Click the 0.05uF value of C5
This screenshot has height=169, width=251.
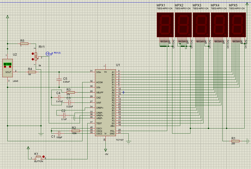tap(66, 82)
